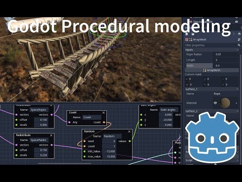The height and width of the screenshot is (182, 242).
Task: Click the Random node min_value field
Action: coord(109,151)
